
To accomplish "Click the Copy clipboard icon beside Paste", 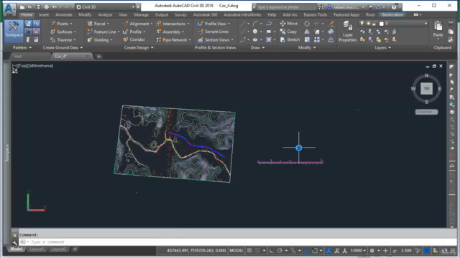I will 451,32.
